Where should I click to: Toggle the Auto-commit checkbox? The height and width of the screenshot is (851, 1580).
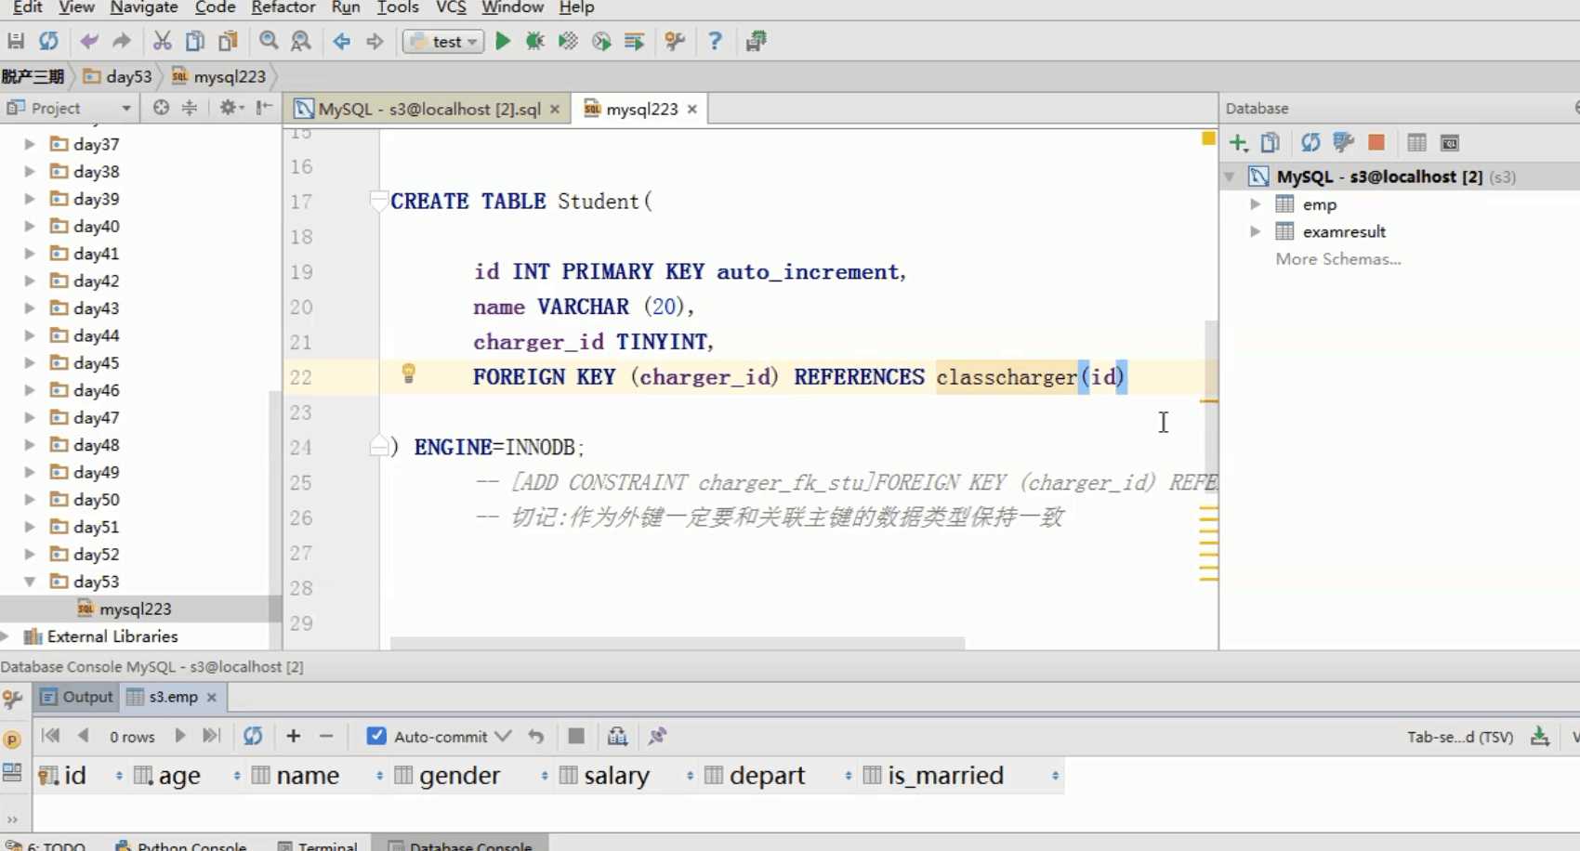[x=376, y=736]
